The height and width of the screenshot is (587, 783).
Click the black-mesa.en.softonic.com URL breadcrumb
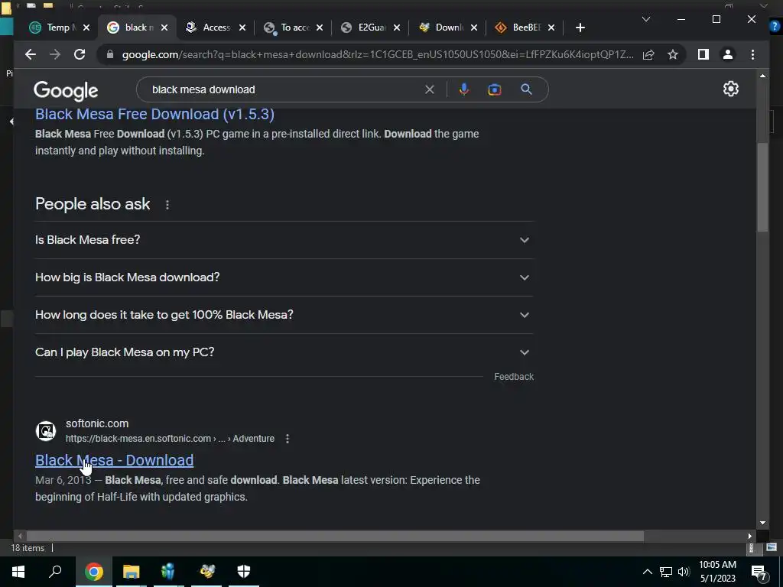(170, 439)
